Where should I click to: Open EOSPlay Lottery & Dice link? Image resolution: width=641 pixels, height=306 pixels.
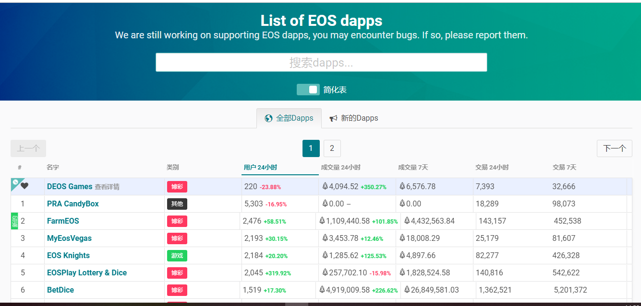click(x=87, y=272)
